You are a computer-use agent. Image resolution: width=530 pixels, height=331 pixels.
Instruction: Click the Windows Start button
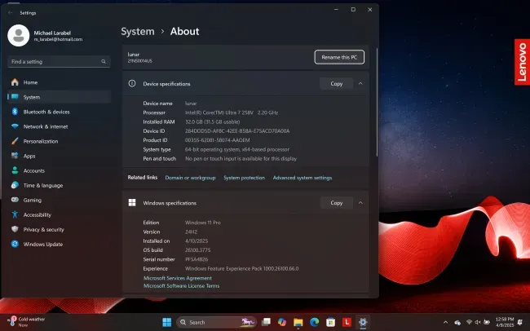tap(167, 322)
